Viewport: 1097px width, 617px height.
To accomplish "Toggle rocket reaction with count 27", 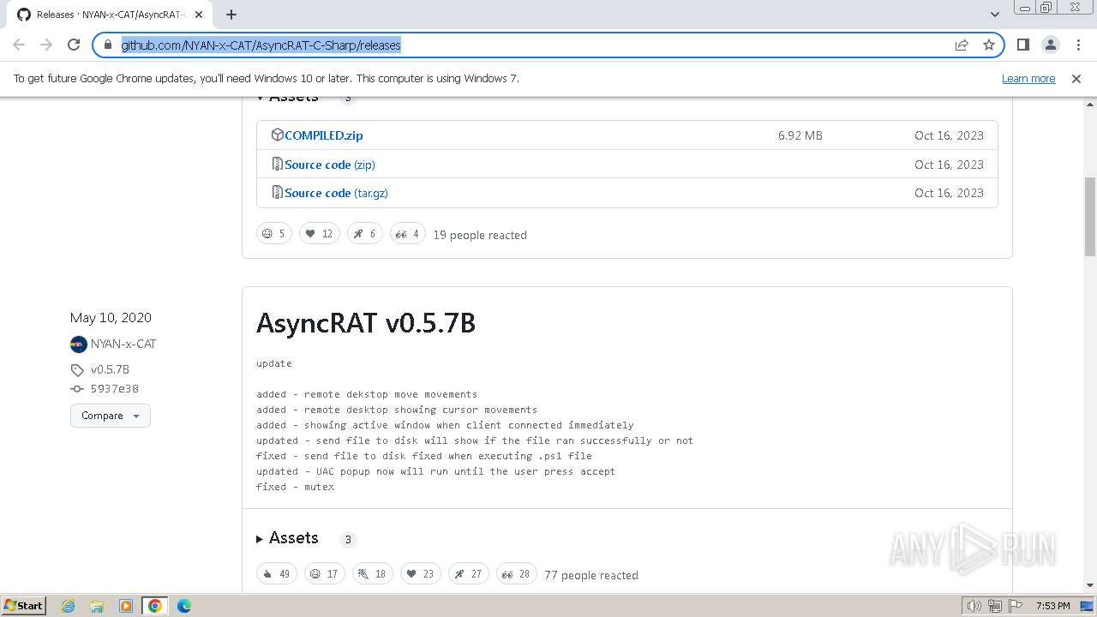I will coord(469,573).
